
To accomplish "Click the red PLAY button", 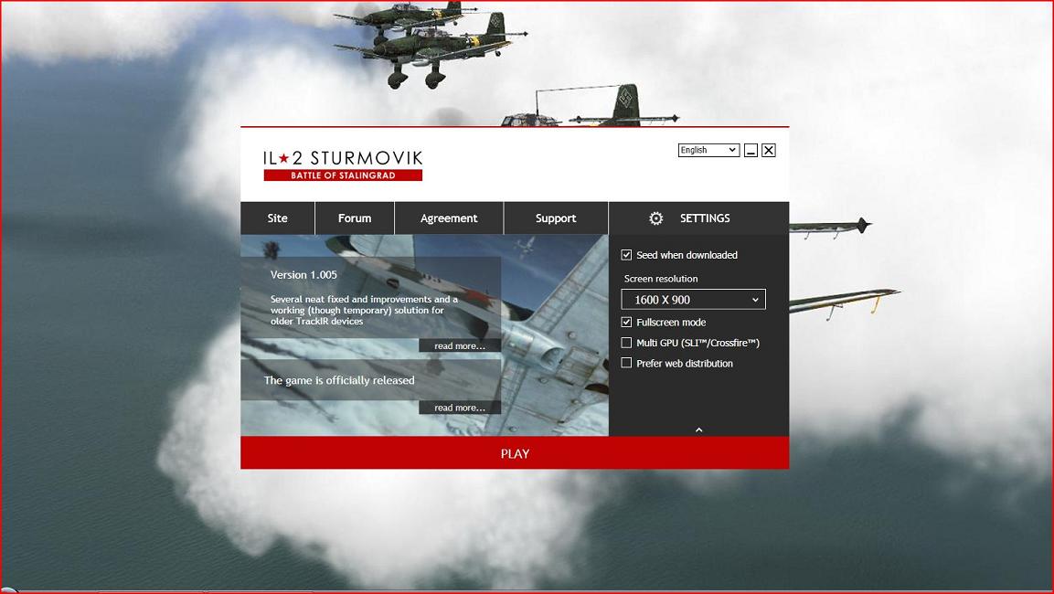I will (x=515, y=453).
